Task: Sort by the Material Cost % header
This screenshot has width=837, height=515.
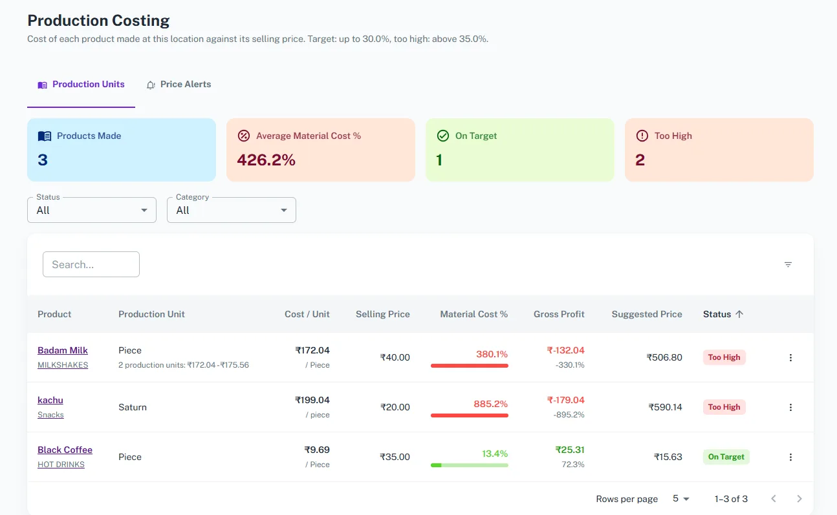Action: [474, 314]
